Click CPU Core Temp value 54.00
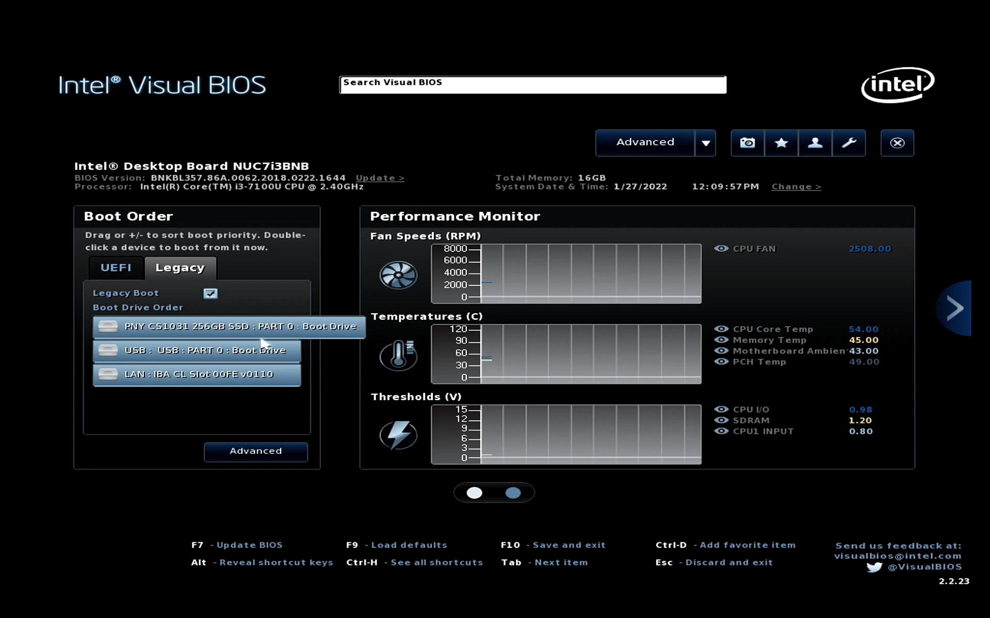990x618 pixels. (x=864, y=329)
